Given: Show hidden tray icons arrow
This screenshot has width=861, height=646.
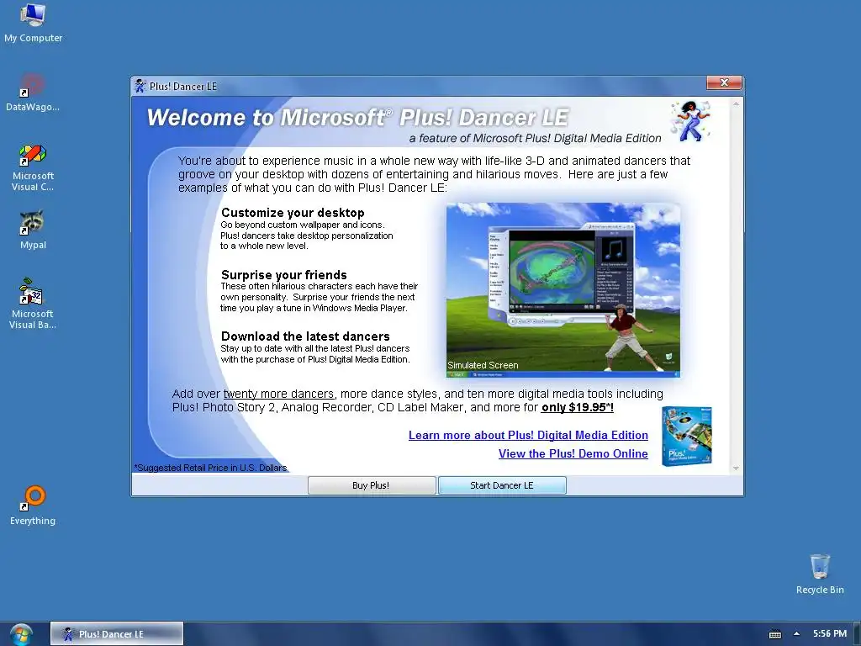Looking at the screenshot, I should (796, 634).
